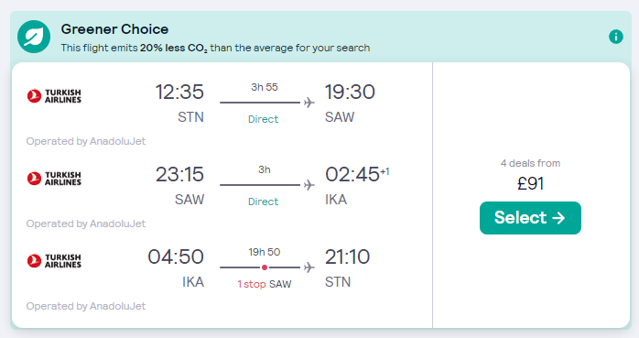Click the Greener Choice heading

114,29
